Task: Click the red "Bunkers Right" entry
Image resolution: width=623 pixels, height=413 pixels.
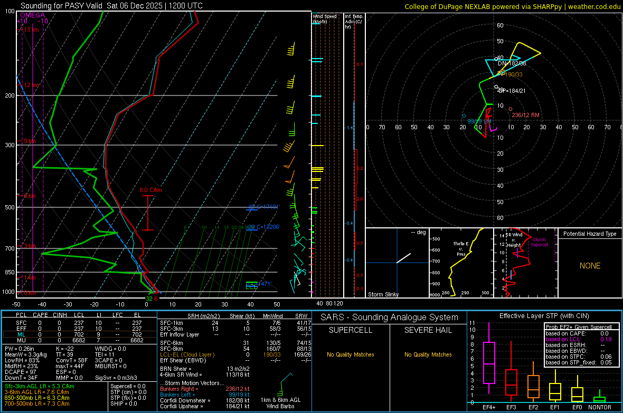Action: coord(205,389)
